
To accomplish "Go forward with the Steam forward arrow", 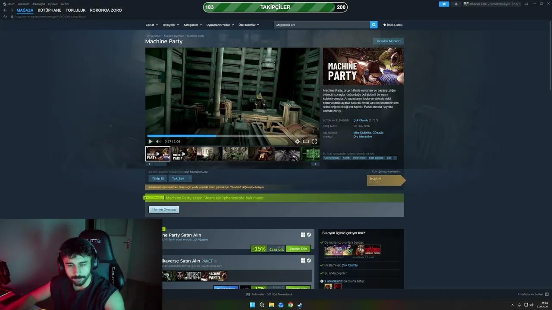I will [x=12, y=10].
